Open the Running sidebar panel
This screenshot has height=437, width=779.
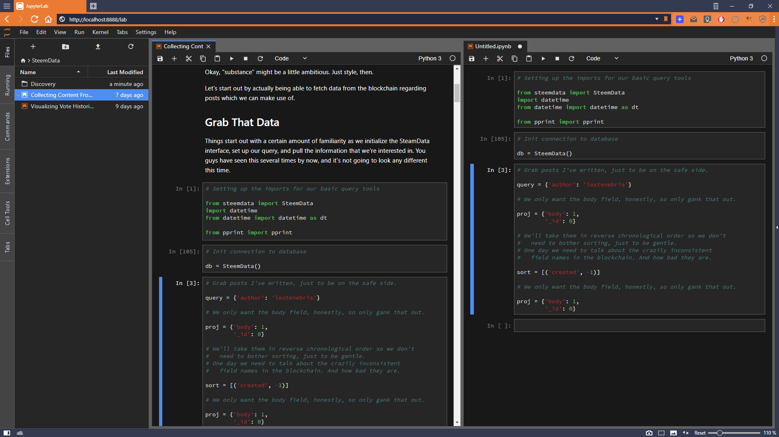point(7,85)
